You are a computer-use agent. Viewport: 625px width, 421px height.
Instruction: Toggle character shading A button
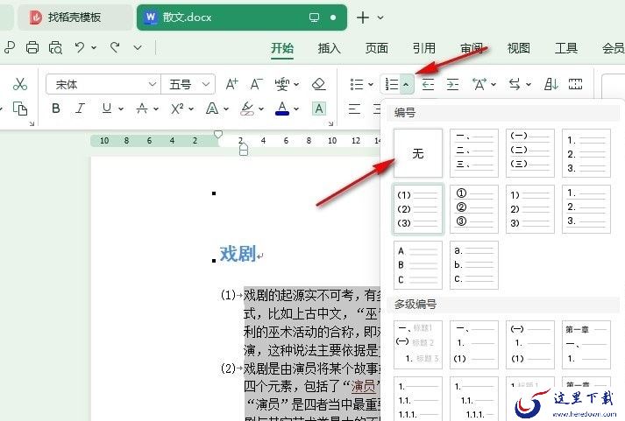(x=319, y=109)
